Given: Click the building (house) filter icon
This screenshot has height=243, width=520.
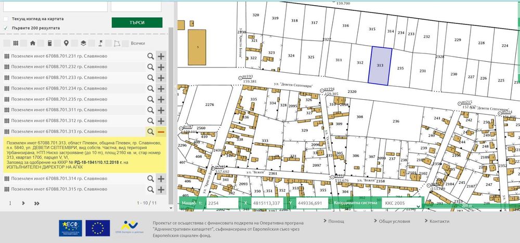Looking at the screenshot, I should tap(32, 43).
